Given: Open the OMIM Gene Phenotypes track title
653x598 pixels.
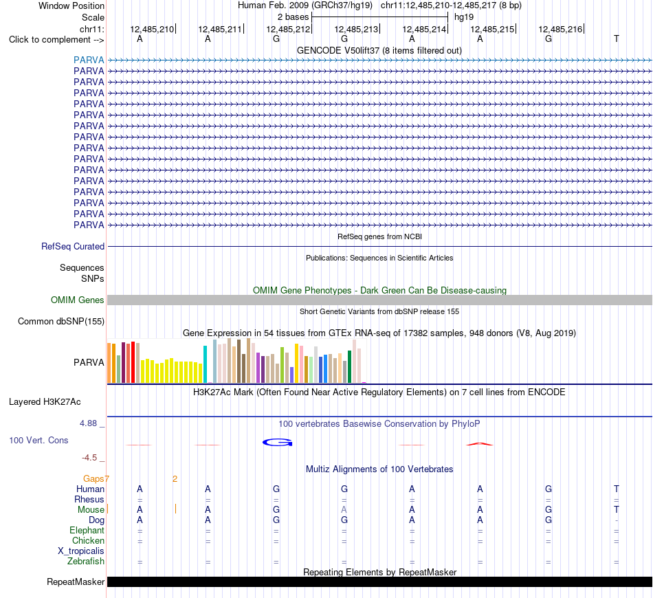Looking at the screenshot, I should (379, 290).
